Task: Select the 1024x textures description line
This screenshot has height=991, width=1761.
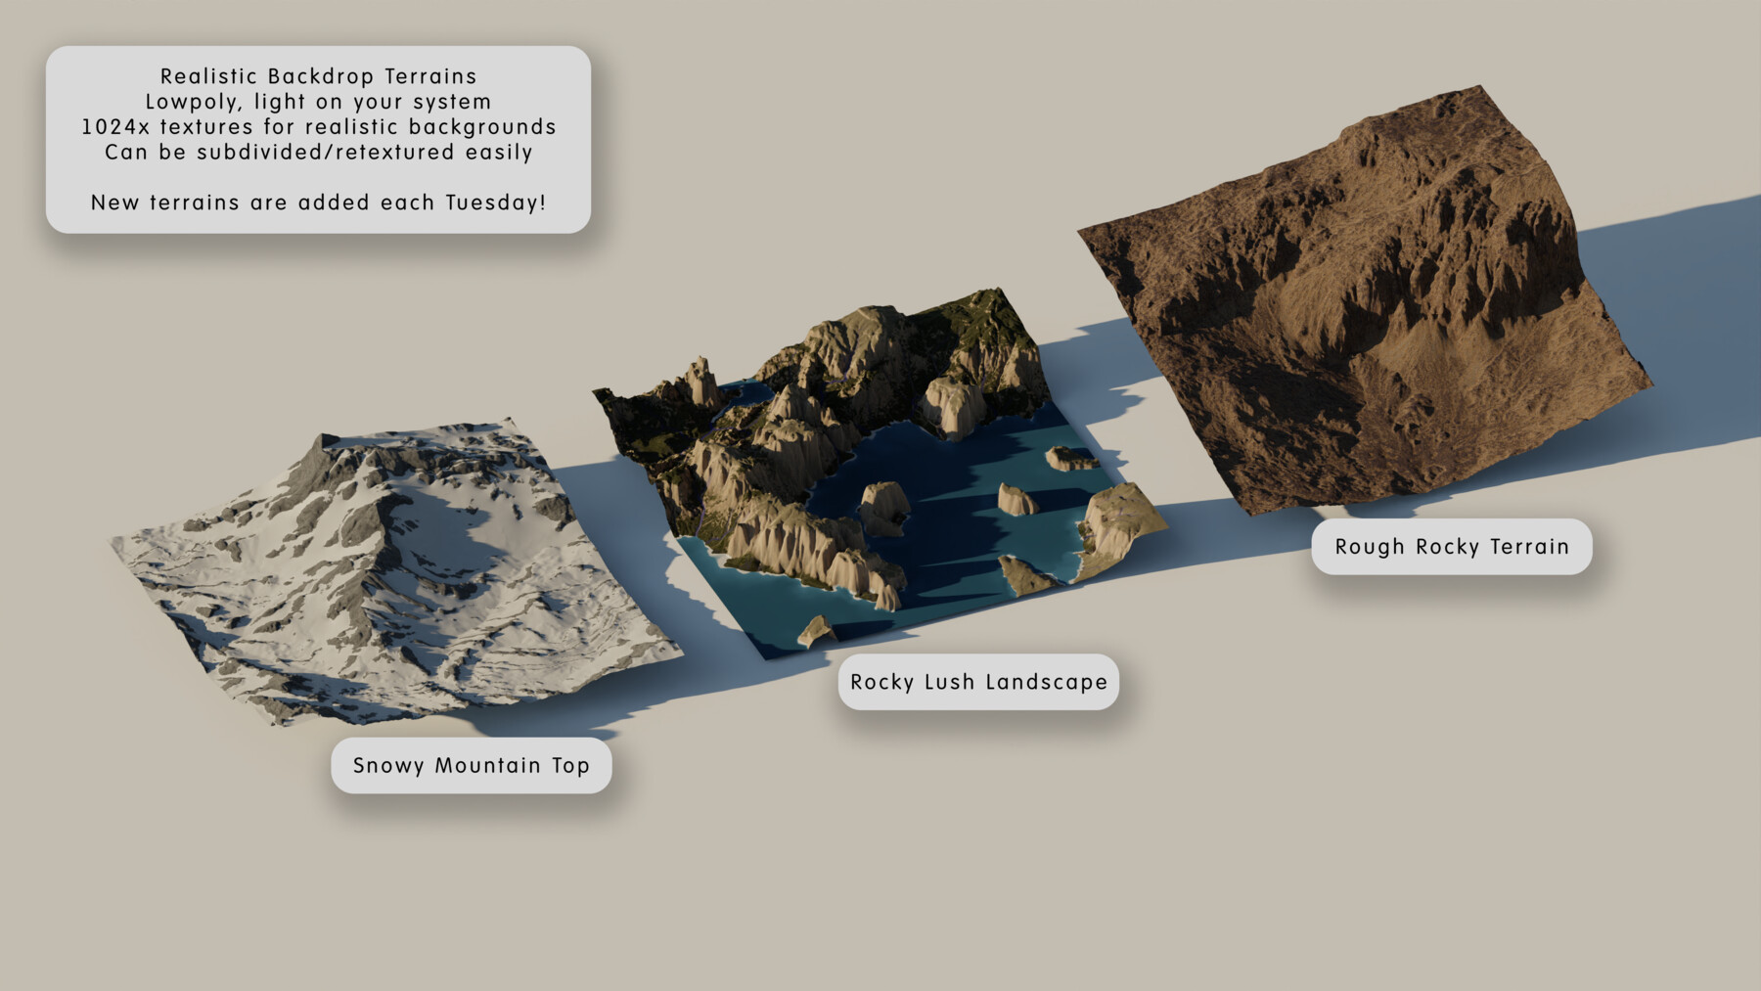Action: coord(320,126)
